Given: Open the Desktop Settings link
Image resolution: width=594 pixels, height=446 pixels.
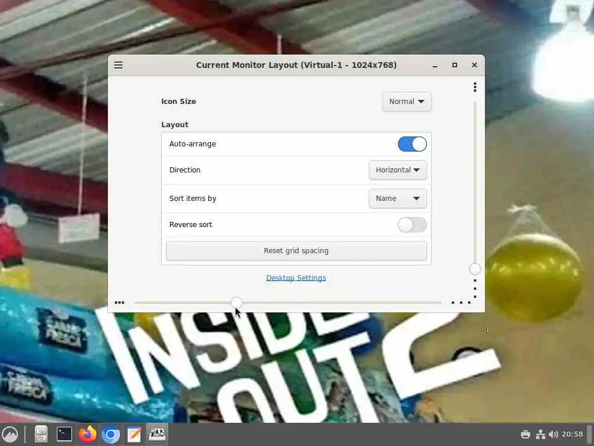Looking at the screenshot, I should [296, 278].
